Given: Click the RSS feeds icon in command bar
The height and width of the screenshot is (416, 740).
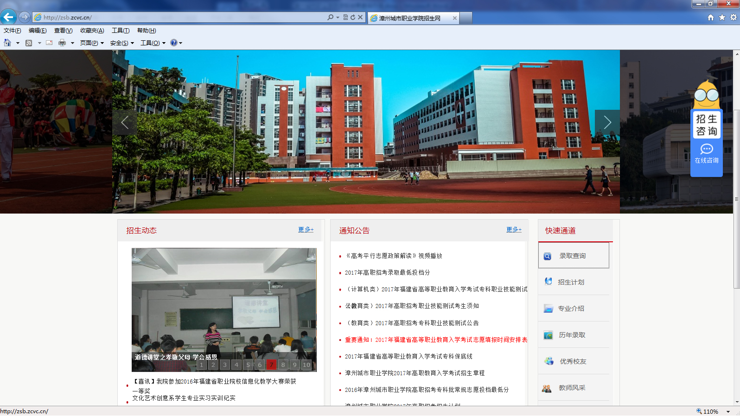Looking at the screenshot, I should 29,43.
